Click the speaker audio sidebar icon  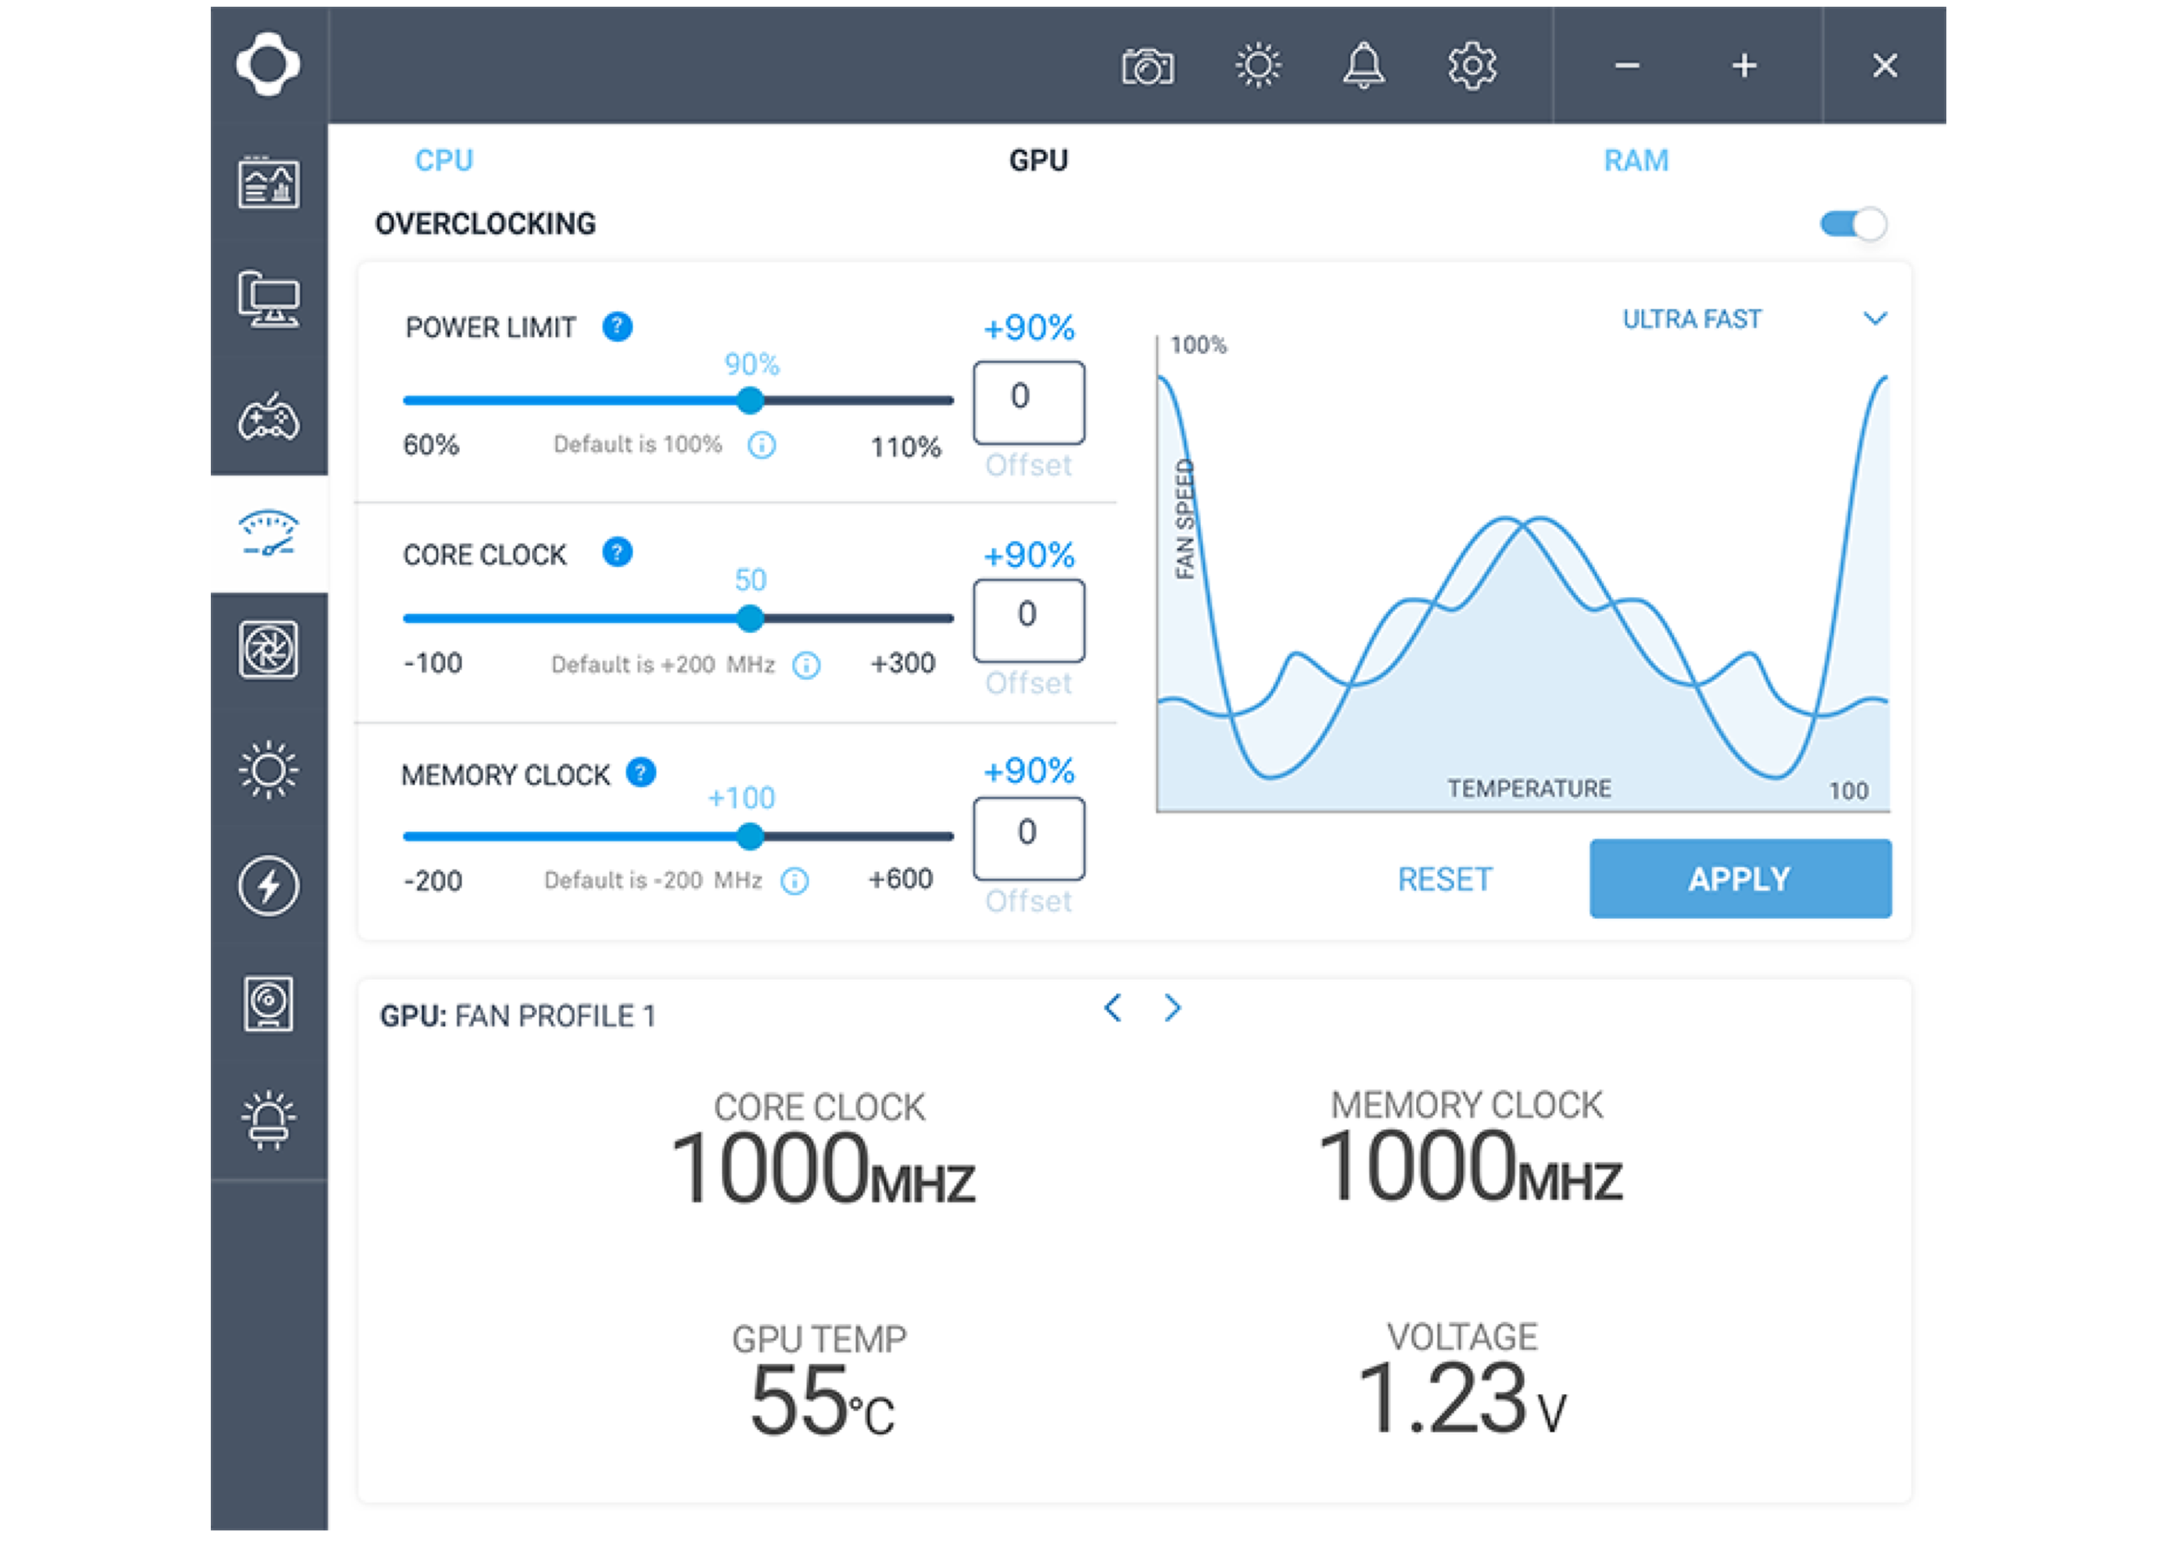pyautogui.click(x=268, y=1004)
